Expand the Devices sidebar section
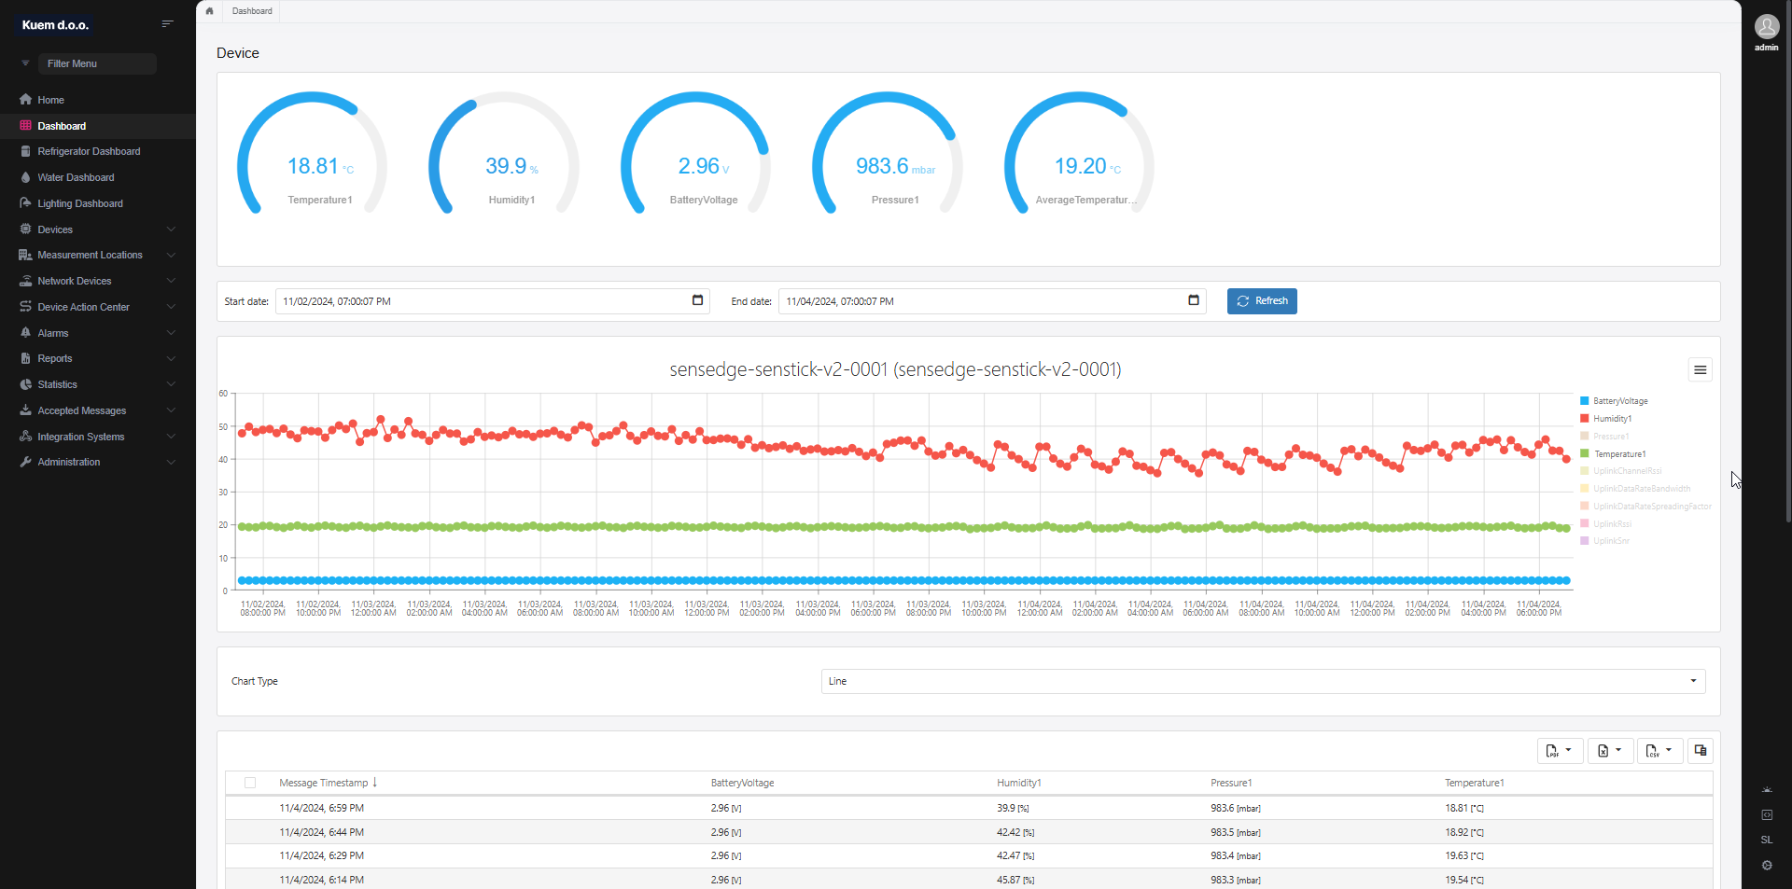This screenshot has width=1792, height=889. pos(54,229)
